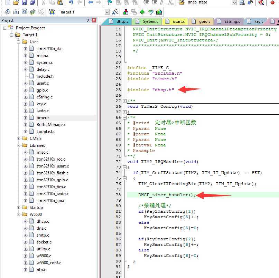Insert a breakpoint with the red circle icon
This screenshot has width=279, height=278.
[272, 2]
